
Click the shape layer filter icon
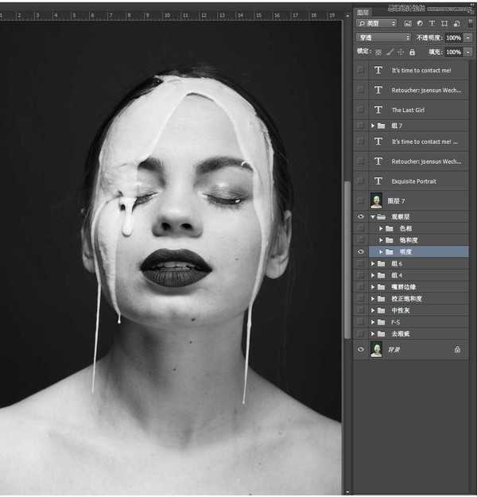point(444,24)
